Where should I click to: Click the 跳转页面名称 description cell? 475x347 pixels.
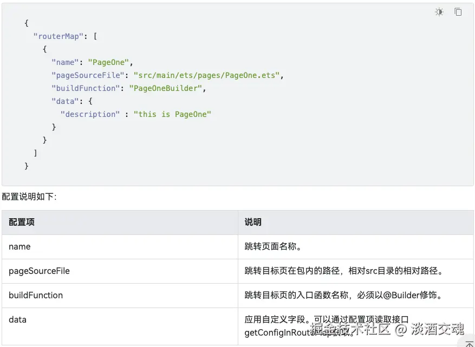pos(273,246)
